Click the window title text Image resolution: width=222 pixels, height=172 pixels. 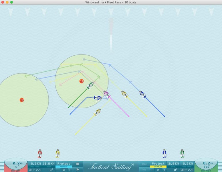(x=111, y=2)
